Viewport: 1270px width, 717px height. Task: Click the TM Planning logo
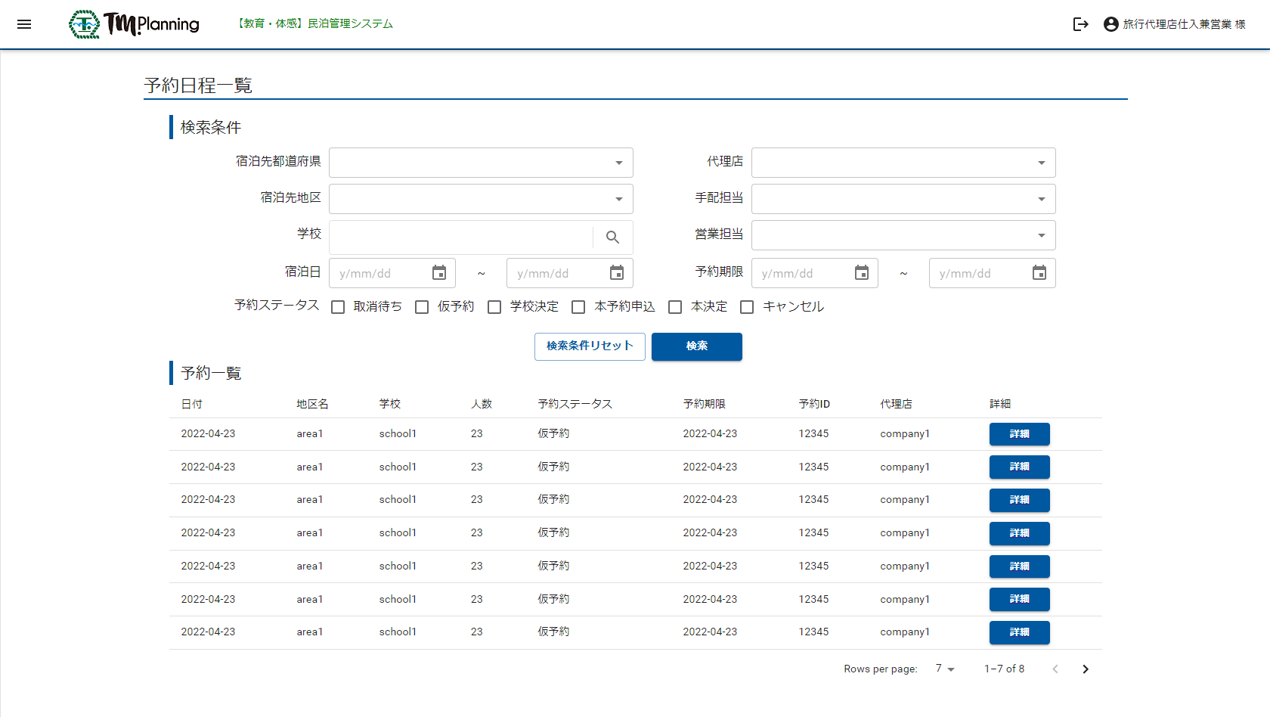[x=135, y=24]
